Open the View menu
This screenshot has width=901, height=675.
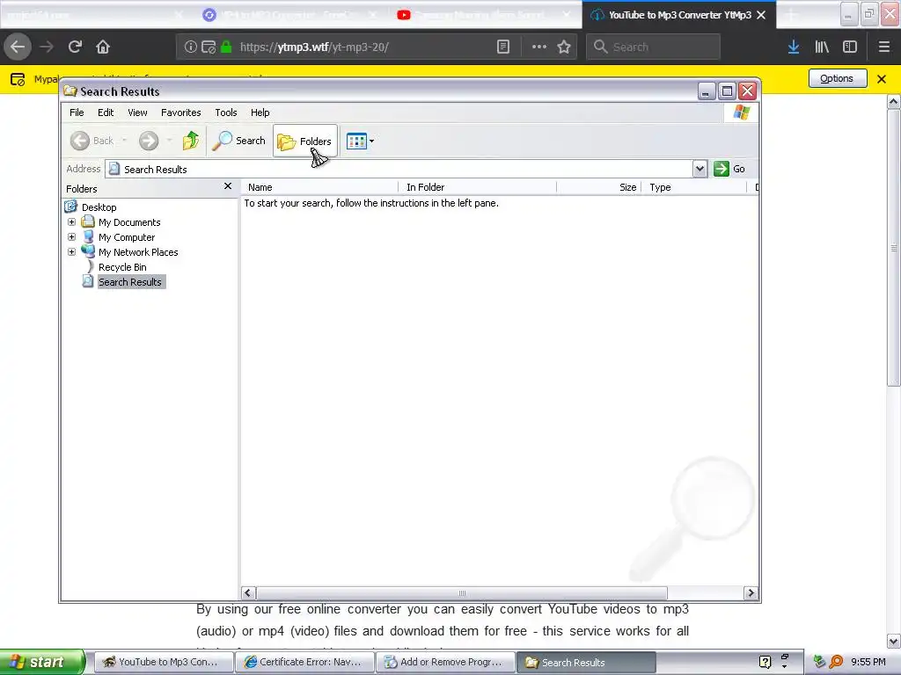[137, 112]
